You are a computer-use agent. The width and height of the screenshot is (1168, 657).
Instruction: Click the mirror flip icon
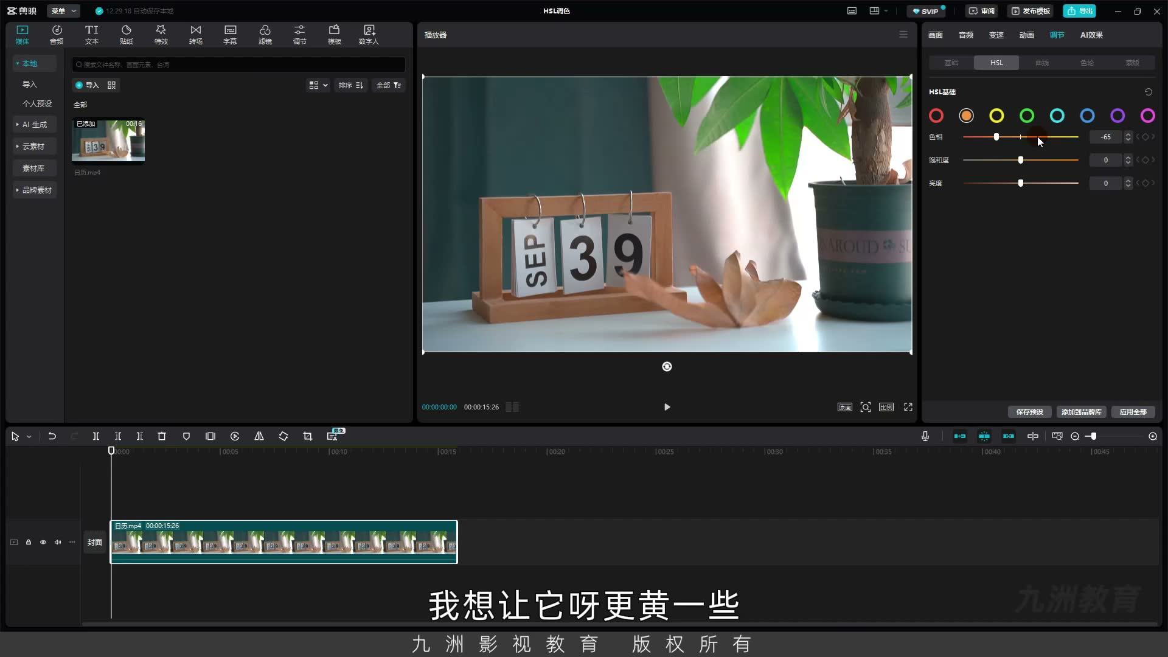tap(259, 436)
